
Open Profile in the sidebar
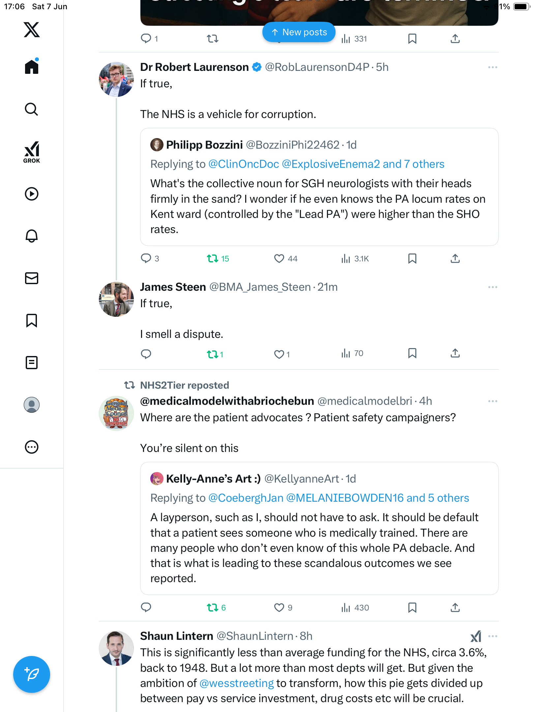tap(32, 404)
